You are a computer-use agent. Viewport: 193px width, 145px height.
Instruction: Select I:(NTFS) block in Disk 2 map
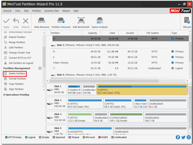click(118, 103)
